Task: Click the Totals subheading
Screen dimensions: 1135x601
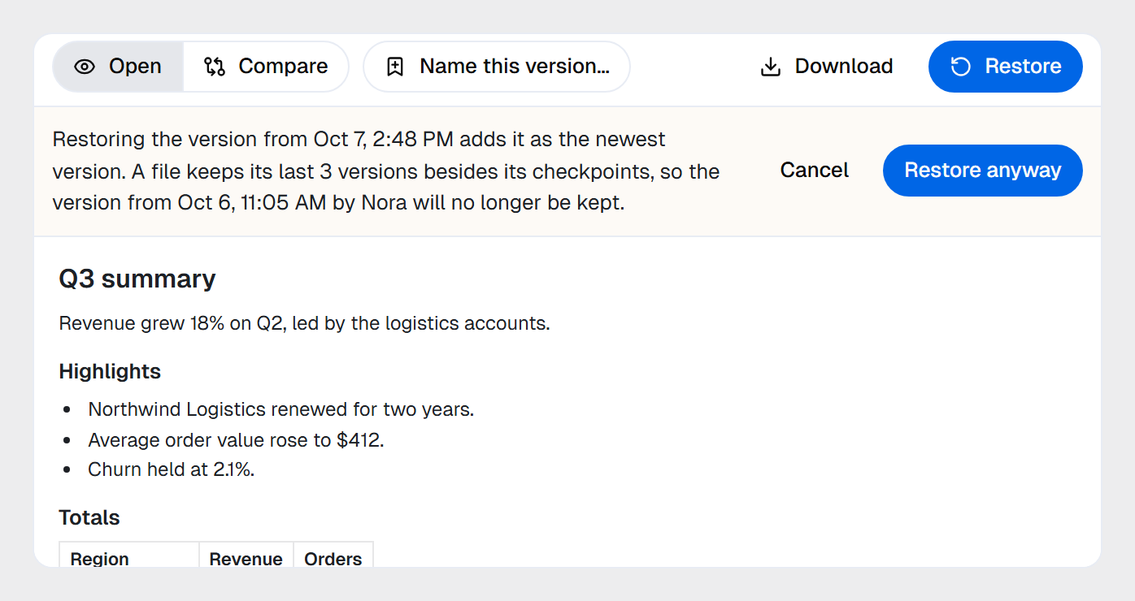Action: click(x=89, y=518)
